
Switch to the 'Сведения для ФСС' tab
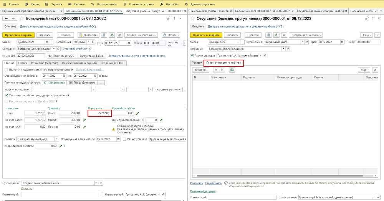click(x=112, y=63)
